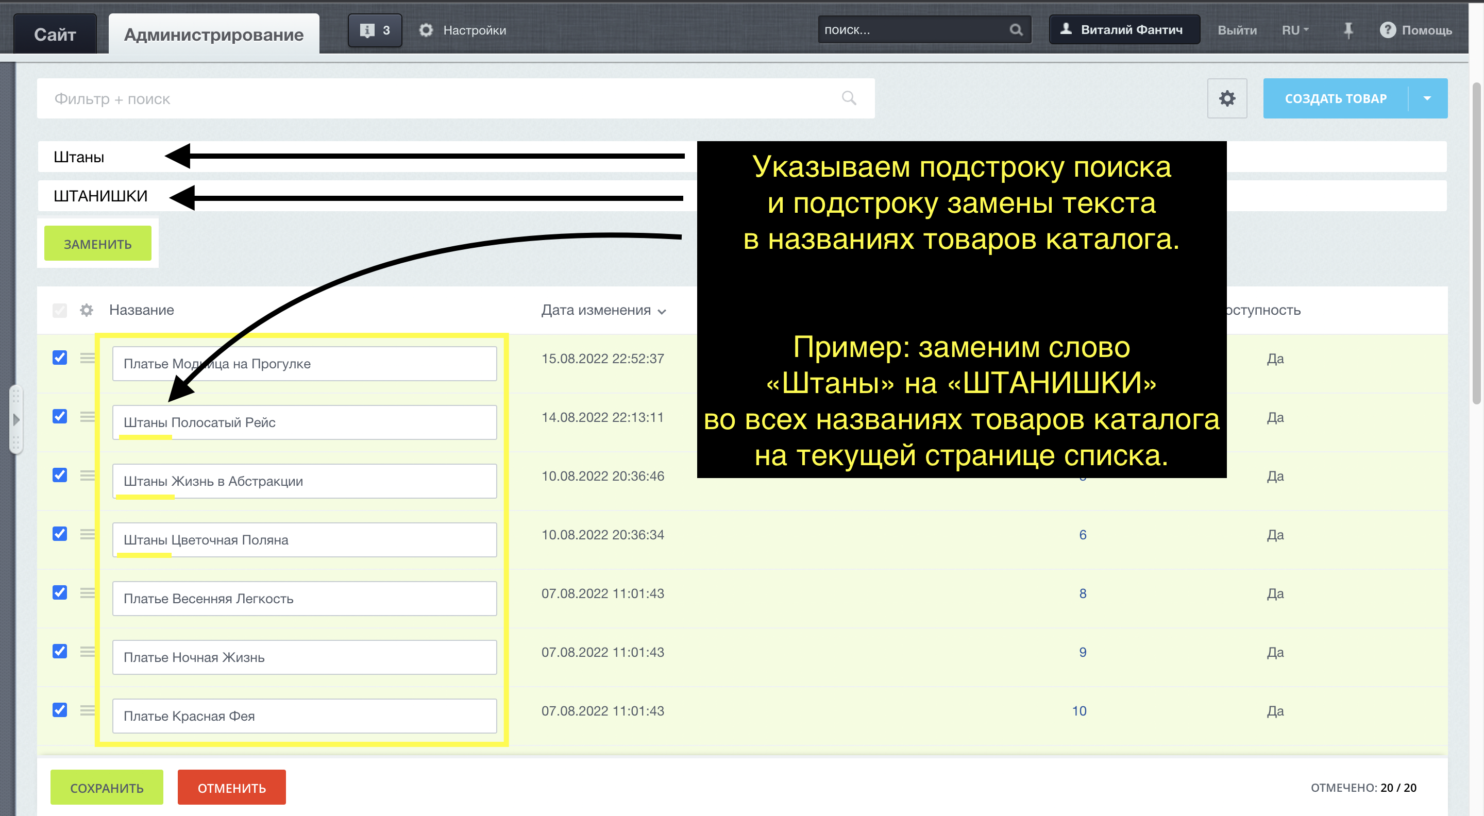The height and width of the screenshot is (816, 1484).
Task: Switch to the Сайт tab
Action: 55,35
